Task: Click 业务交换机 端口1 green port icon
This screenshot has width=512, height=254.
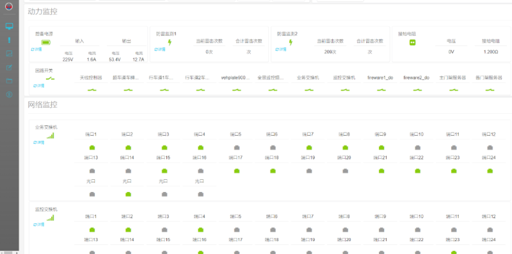Action: tap(92, 148)
